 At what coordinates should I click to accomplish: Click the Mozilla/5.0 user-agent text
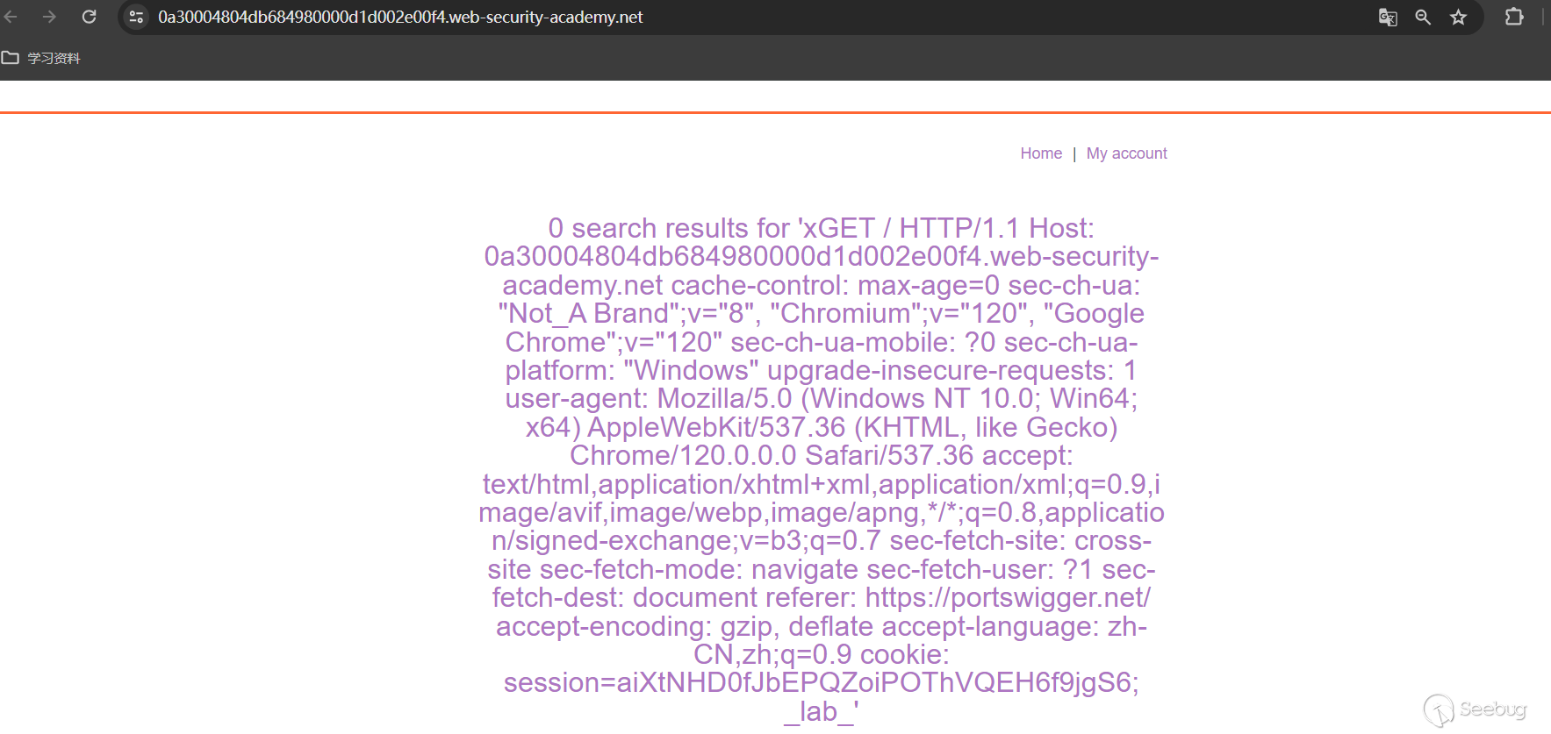[x=724, y=398]
